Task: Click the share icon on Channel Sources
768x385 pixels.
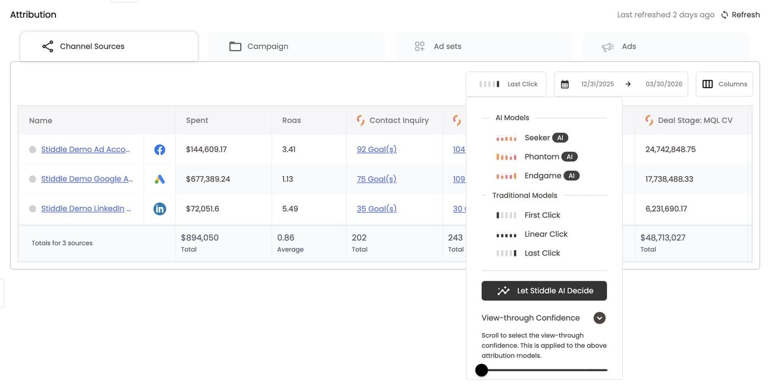Action: click(48, 46)
